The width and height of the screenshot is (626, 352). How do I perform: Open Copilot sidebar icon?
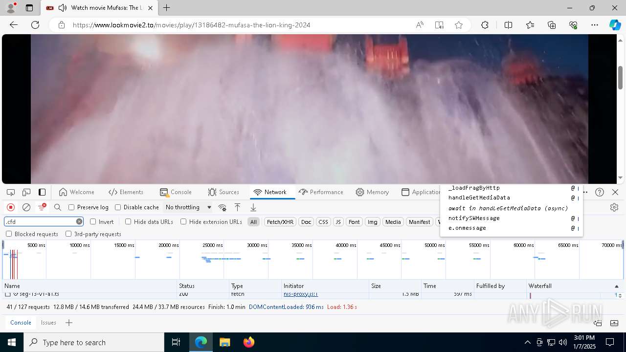click(615, 25)
